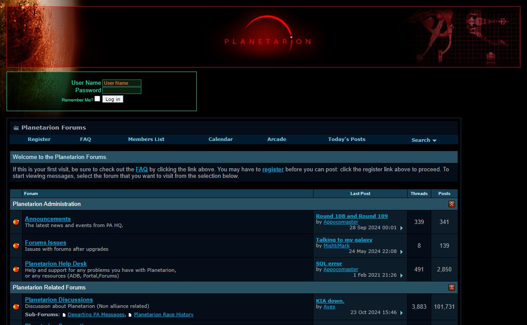
Task: Open the Talking to my galaxy thread
Action: pos(344,240)
